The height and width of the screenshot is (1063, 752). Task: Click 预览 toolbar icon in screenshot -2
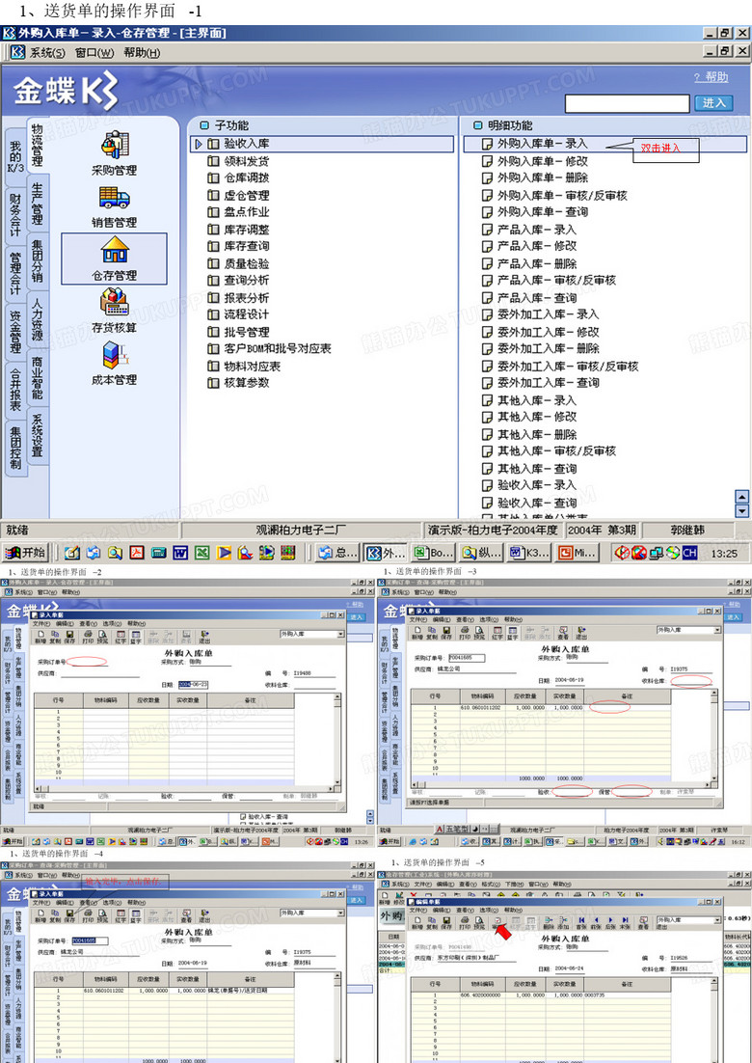point(103,636)
